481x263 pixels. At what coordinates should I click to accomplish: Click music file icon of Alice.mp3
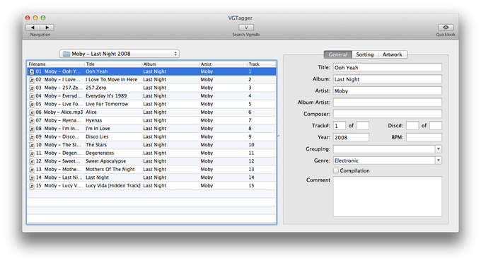tap(32, 112)
